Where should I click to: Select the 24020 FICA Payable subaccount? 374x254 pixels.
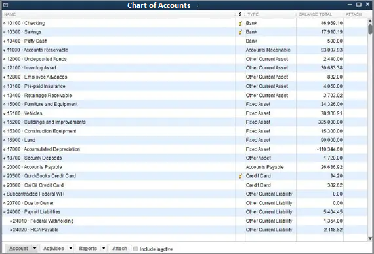pos(184,230)
